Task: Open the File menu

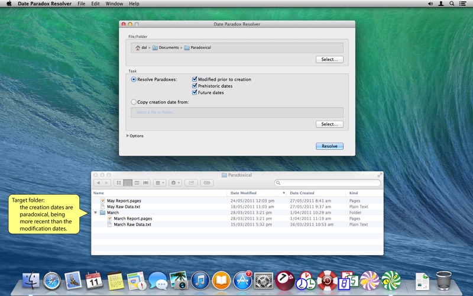Action: tap(82, 4)
